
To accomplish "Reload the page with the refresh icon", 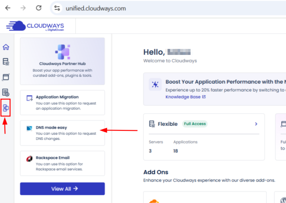I will (38, 8).
